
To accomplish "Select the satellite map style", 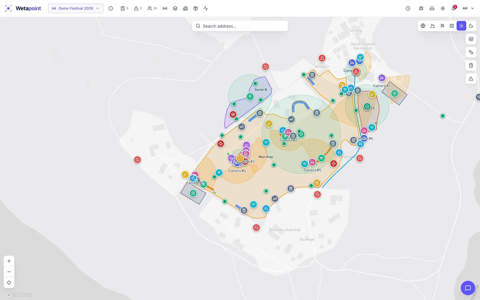I will pos(442,26).
